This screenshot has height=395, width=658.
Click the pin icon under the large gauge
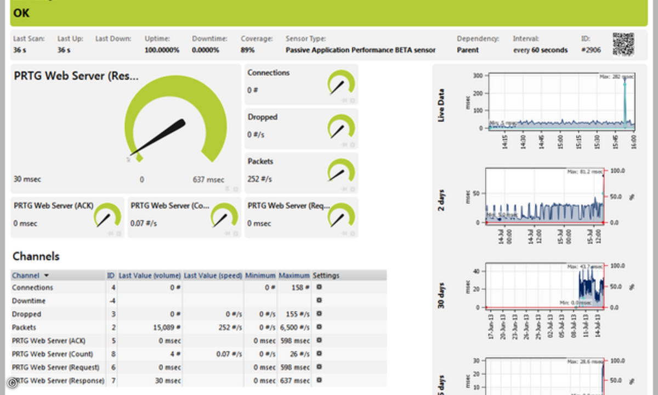(228, 189)
